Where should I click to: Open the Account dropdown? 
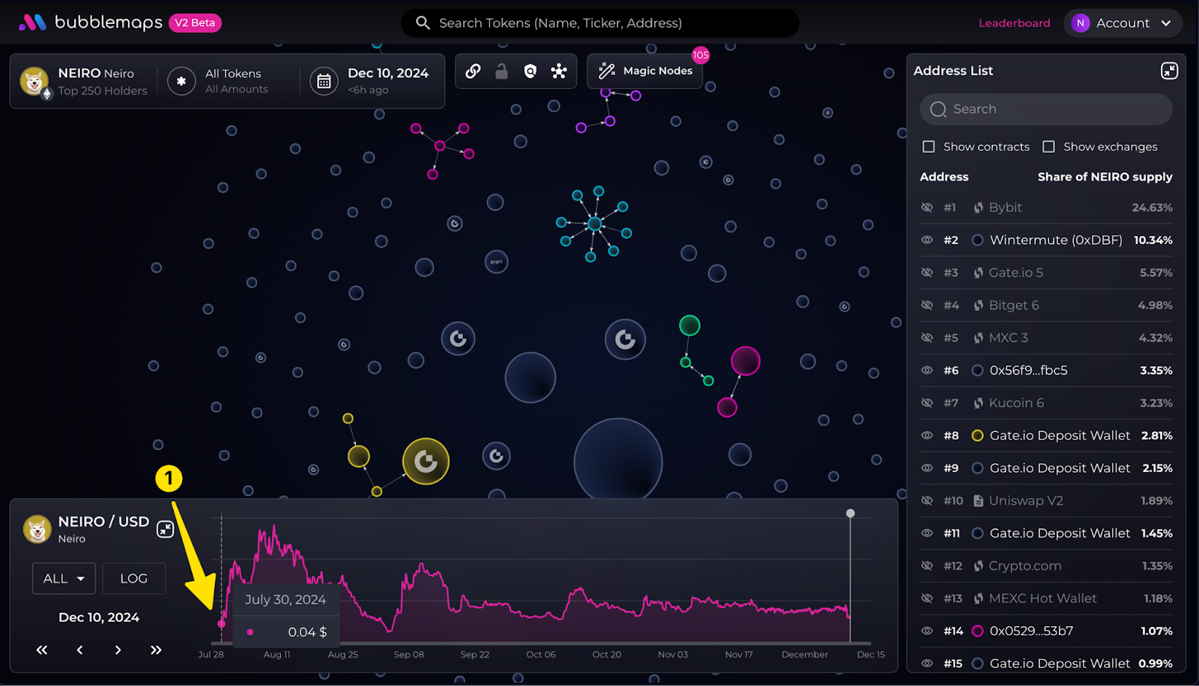coord(1123,22)
